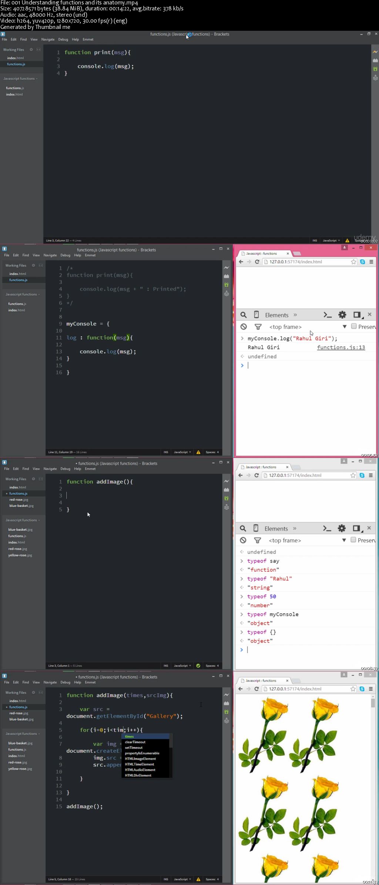
Task: Open Javascript functions project dropdown in myConsole Brackets sidebar
Action: click(x=23, y=294)
